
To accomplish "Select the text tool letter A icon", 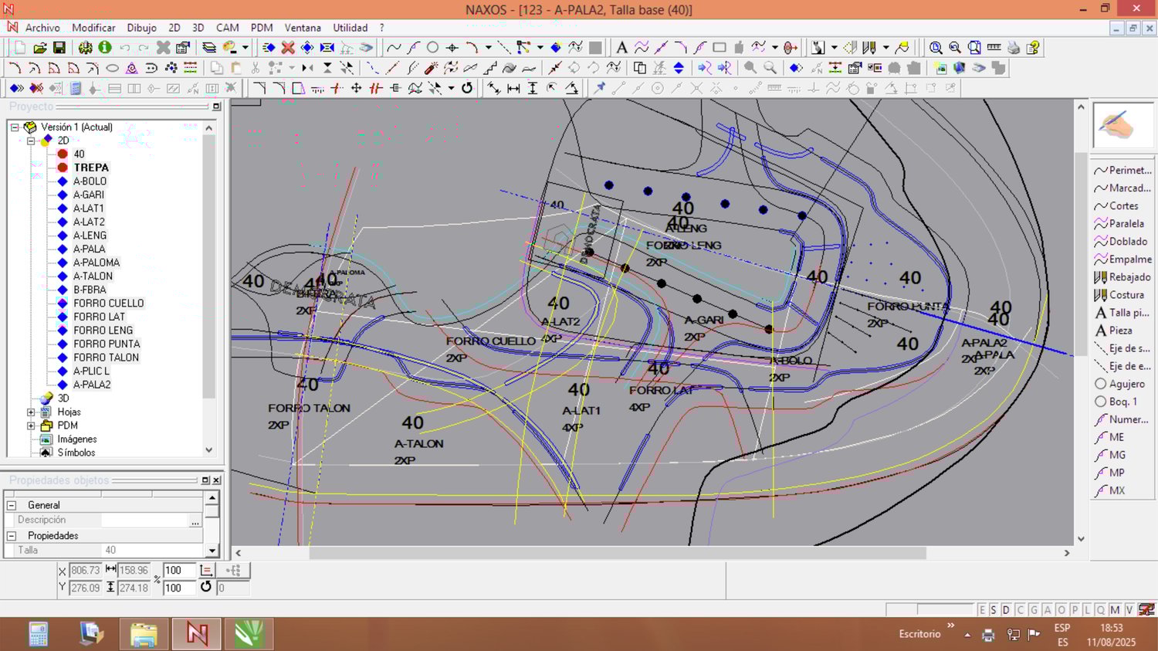I will pos(621,48).
